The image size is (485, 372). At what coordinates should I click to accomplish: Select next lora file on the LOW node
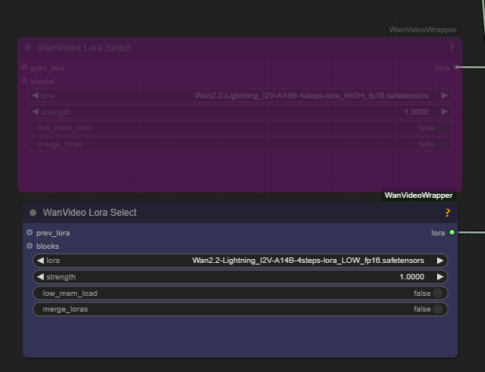coord(439,261)
